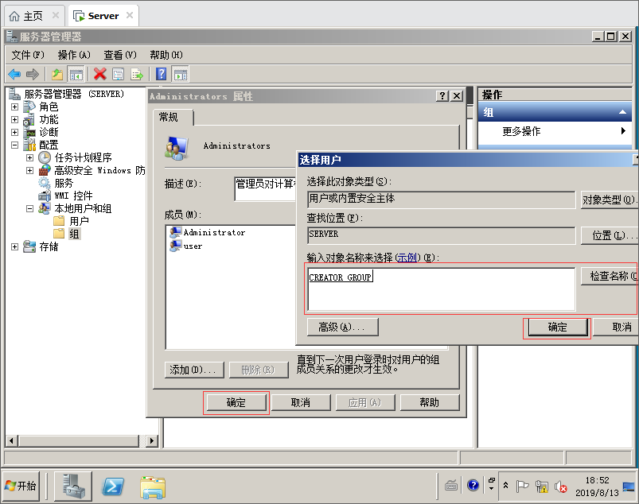Expand the 任务计划程序 node
639x504 pixels.
(x=29, y=157)
